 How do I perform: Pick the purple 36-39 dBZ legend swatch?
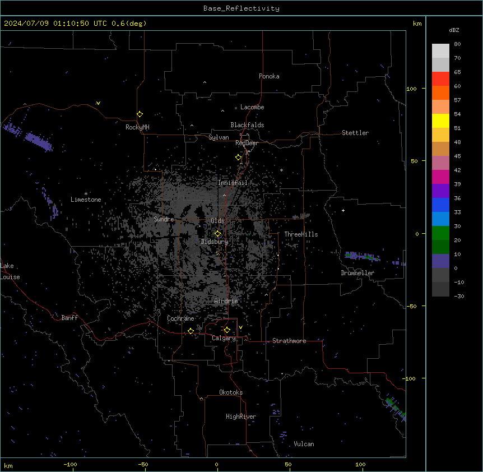[x=440, y=191]
